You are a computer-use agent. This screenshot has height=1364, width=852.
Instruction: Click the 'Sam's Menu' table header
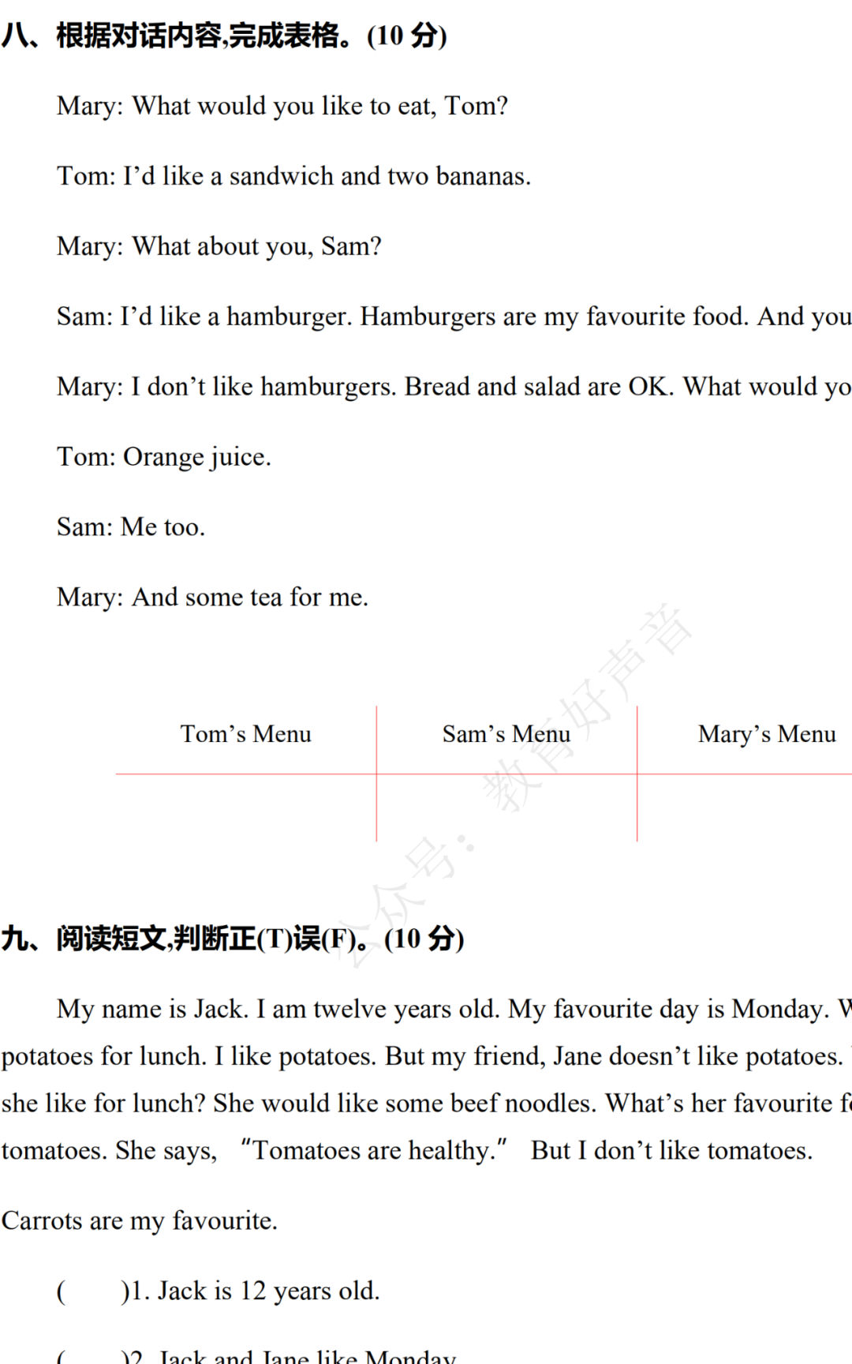[506, 734]
